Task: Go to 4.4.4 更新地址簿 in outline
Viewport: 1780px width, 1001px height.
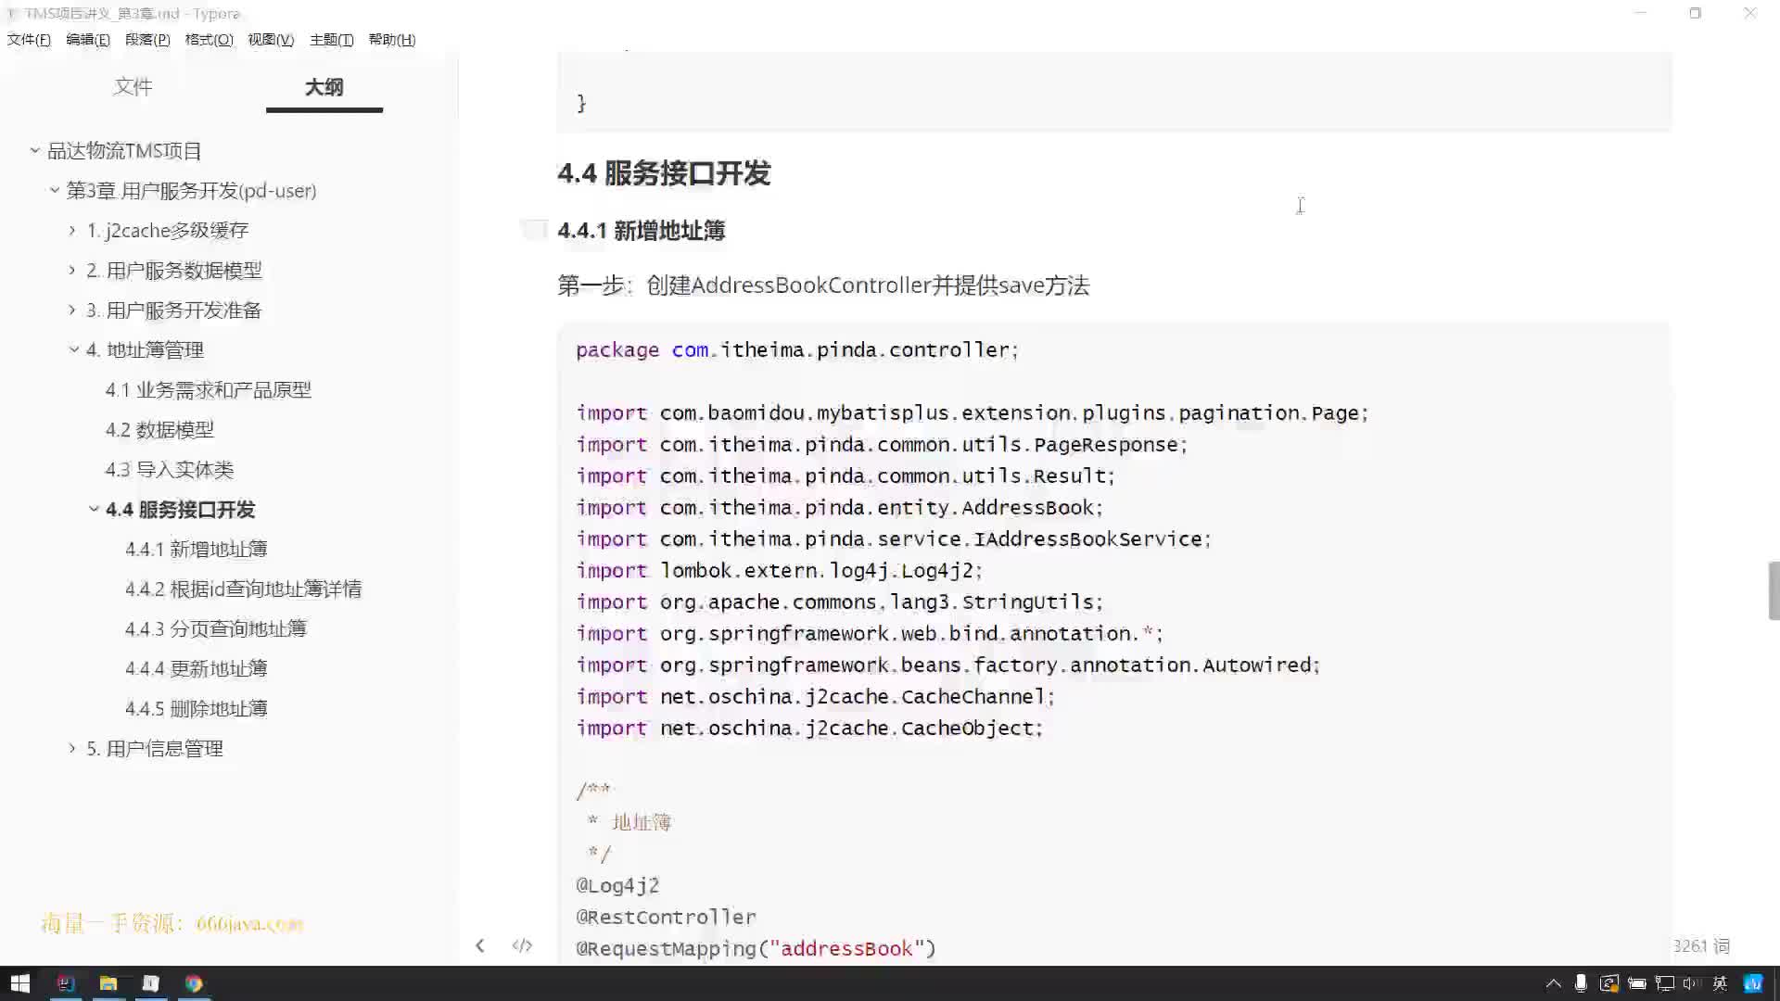Action: [197, 669]
